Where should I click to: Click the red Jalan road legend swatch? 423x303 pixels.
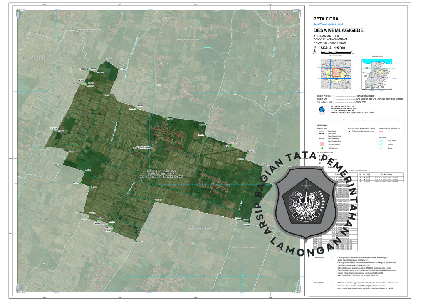coord(382,132)
